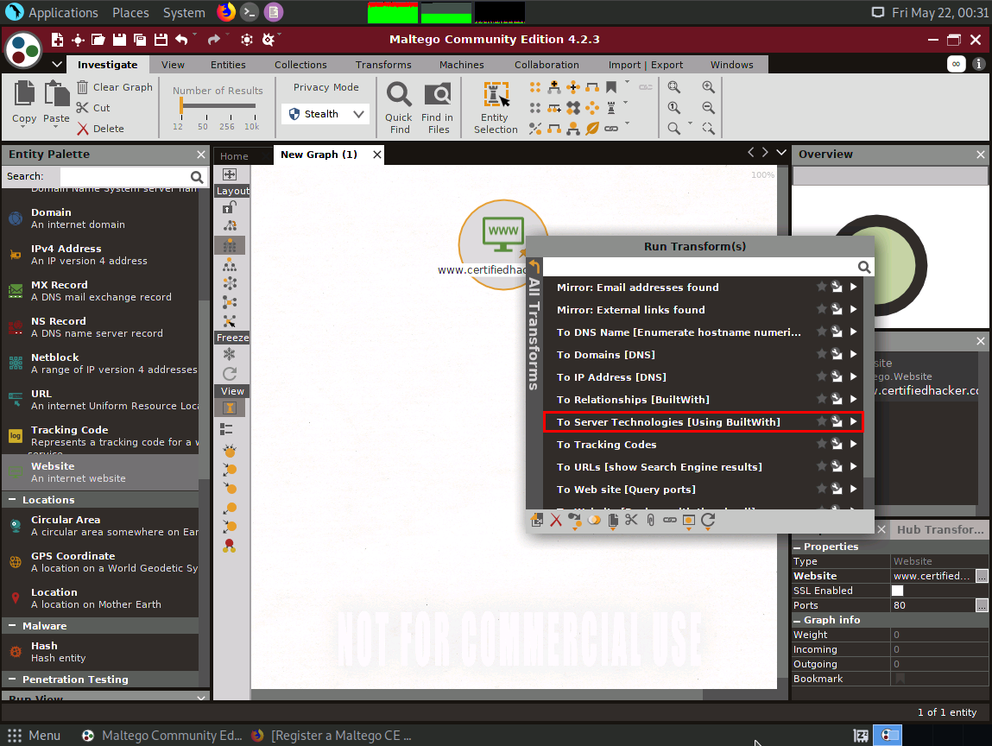Click the back arrow in All Transforms sidebar
The width and height of the screenshot is (992, 746).
click(x=534, y=266)
